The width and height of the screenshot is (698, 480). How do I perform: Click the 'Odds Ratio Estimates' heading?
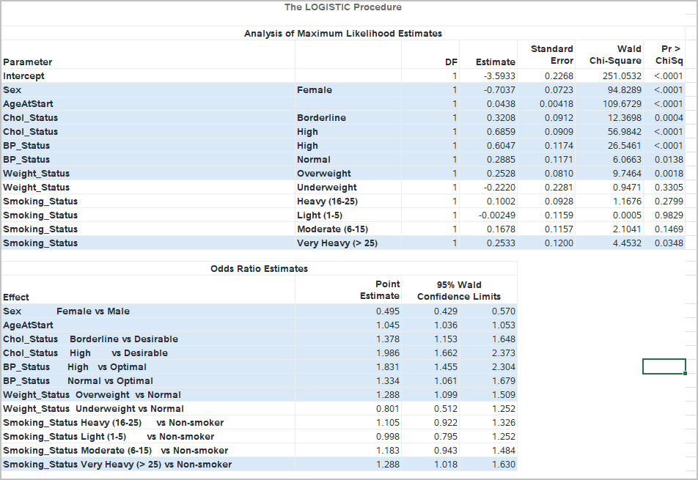coord(259,269)
